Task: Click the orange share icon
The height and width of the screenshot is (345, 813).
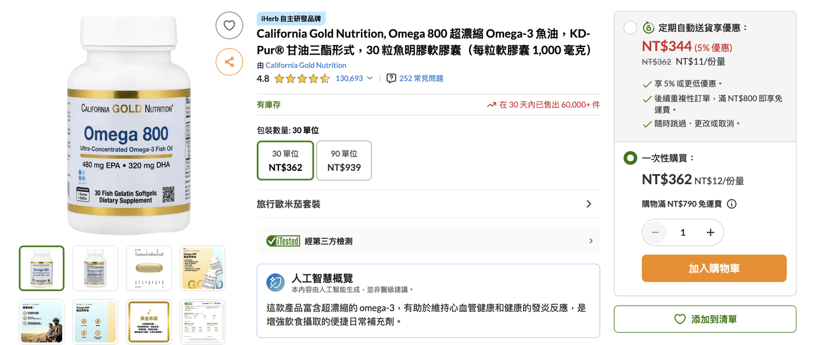Action: (x=229, y=62)
